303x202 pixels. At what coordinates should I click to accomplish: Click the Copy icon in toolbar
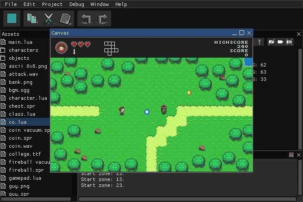[x=32, y=19]
